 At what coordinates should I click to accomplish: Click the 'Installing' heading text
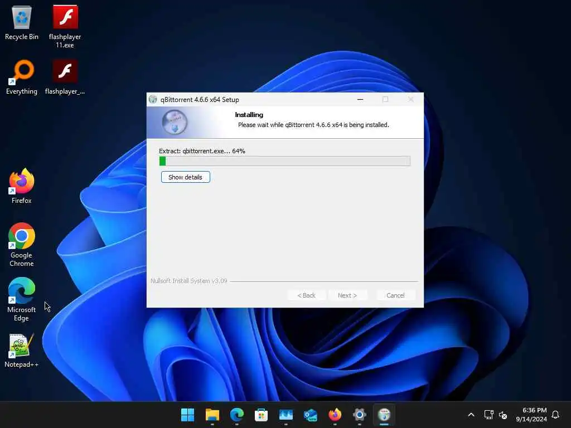249,115
